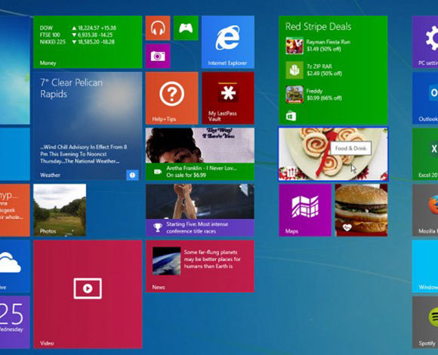Open PC settings gear tile

click(x=425, y=42)
